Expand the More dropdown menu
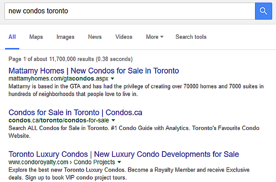The height and width of the screenshot is (182, 276). point(155,37)
